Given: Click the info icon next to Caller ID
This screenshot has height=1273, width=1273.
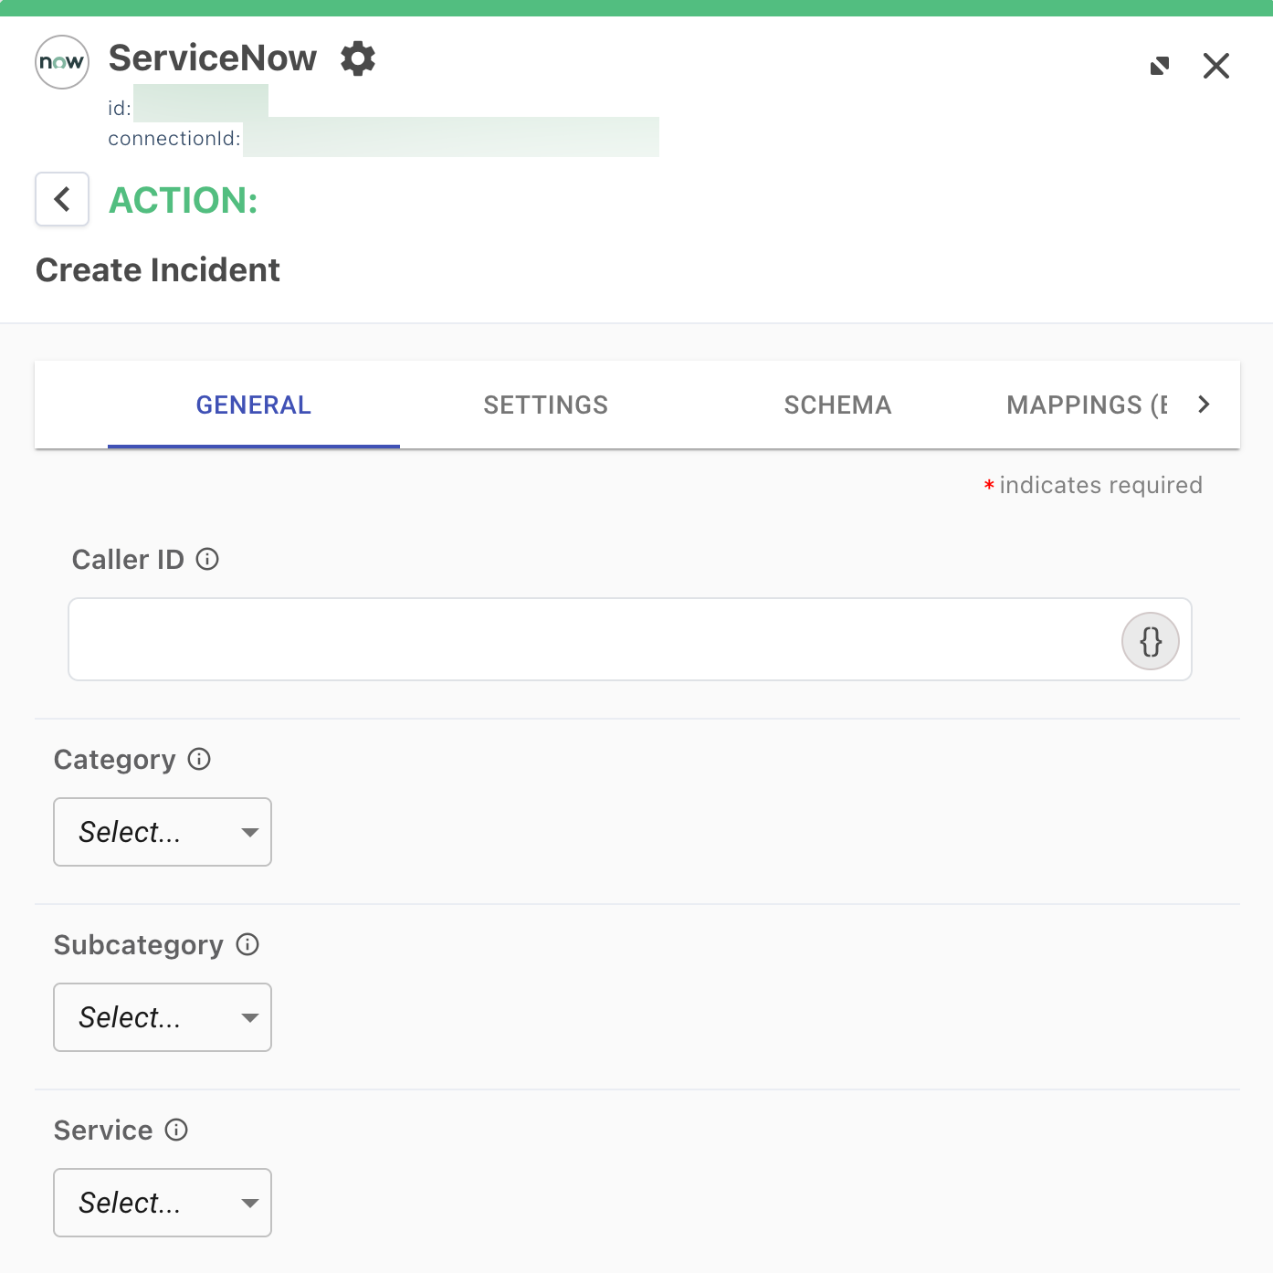Looking at the screenshot, I should [208, 560].
